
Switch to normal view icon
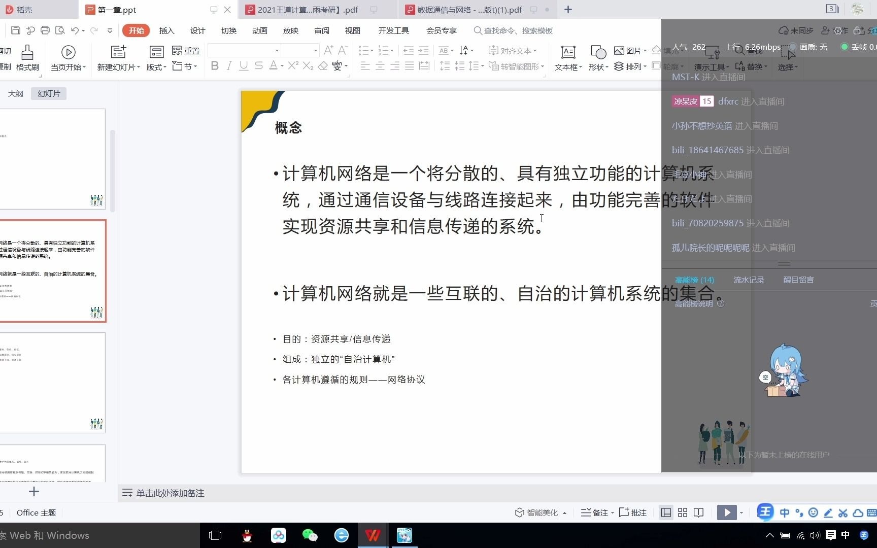tap(666, 512)
